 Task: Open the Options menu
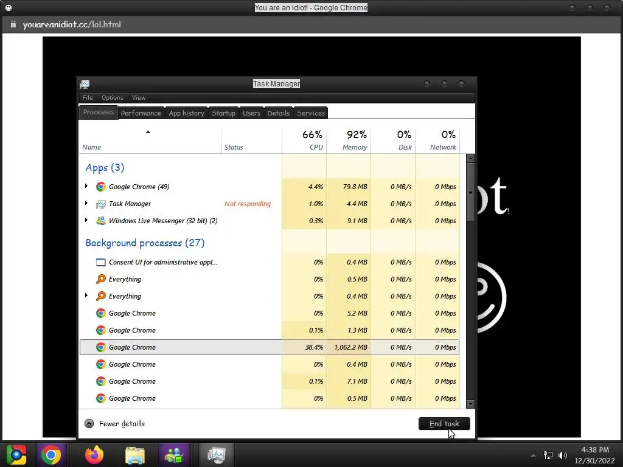(x=113, y=98)
